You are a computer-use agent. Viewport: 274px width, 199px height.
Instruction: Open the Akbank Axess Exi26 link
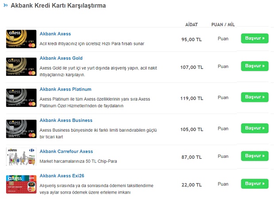pyautogui.click(x=62, y=176)
